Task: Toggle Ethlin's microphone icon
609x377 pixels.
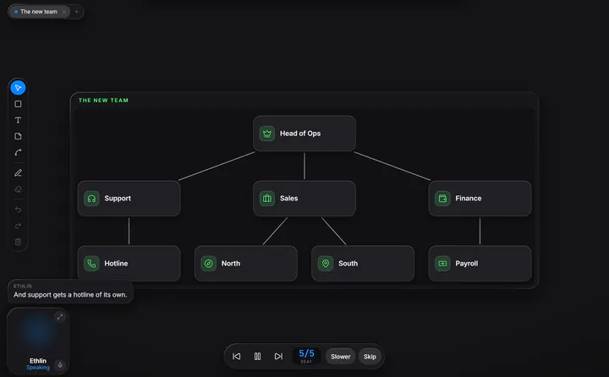Action: coord(60,365)
